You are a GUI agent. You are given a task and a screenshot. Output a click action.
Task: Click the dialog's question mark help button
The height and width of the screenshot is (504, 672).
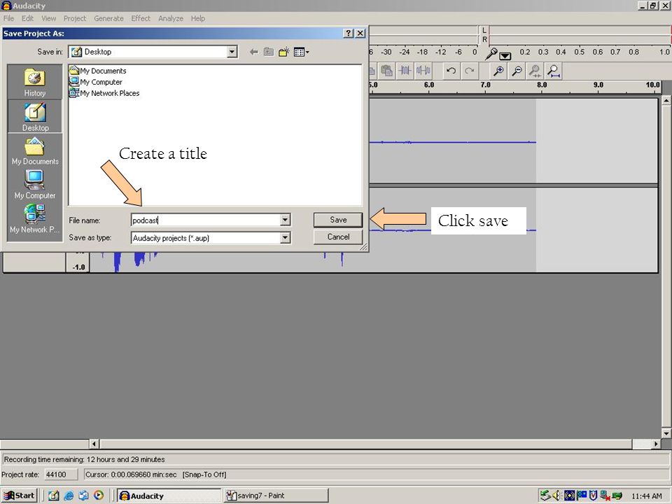coord(349,34)
